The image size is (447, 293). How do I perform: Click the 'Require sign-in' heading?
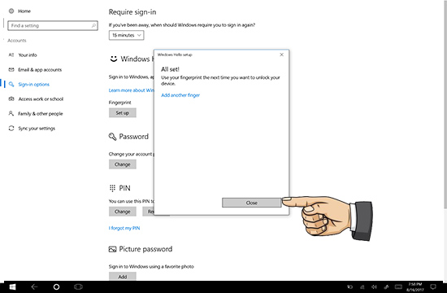(132, 12)
